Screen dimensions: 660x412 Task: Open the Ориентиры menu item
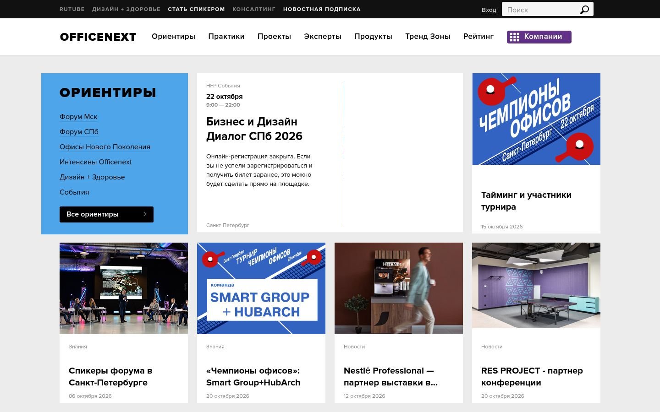173,37
